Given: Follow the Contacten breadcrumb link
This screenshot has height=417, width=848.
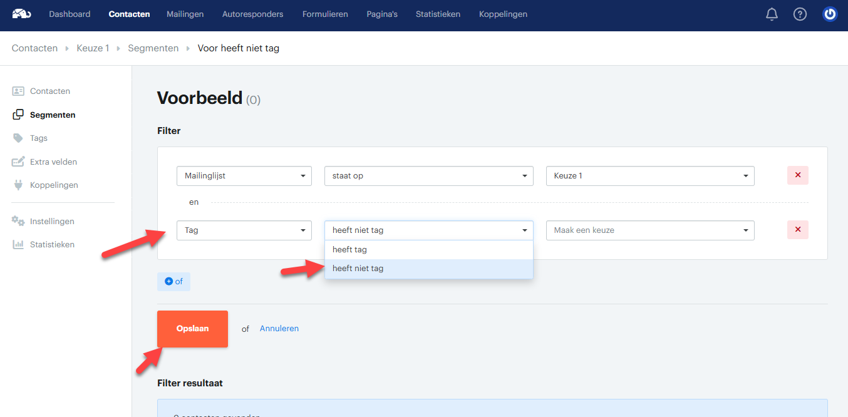Looking at the screenshot, I should click(34, 48).
